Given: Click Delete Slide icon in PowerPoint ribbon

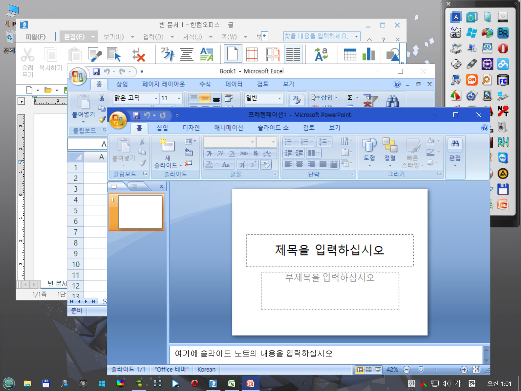Looking at the screenshot, I should coord(189,163).
